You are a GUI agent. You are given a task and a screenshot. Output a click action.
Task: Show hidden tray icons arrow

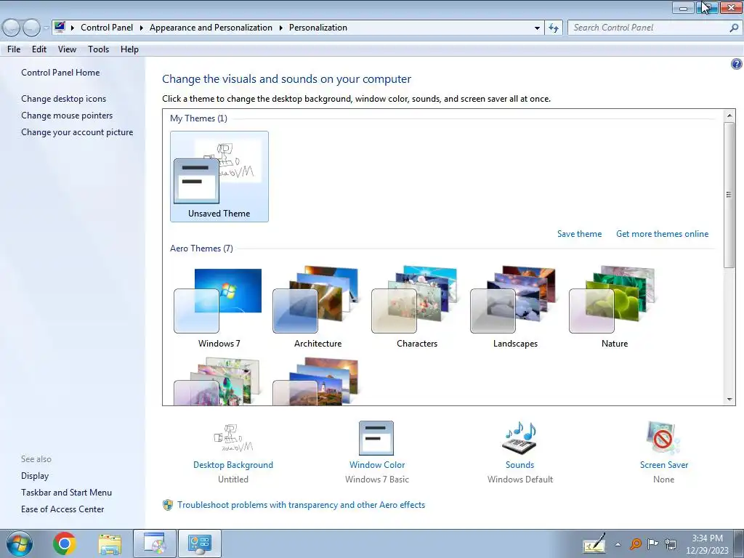tap(618, 544)
